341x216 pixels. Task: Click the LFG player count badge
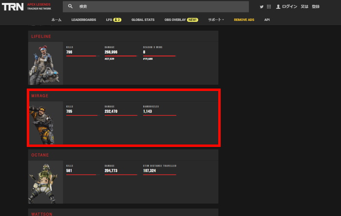(x=117, y=20)
